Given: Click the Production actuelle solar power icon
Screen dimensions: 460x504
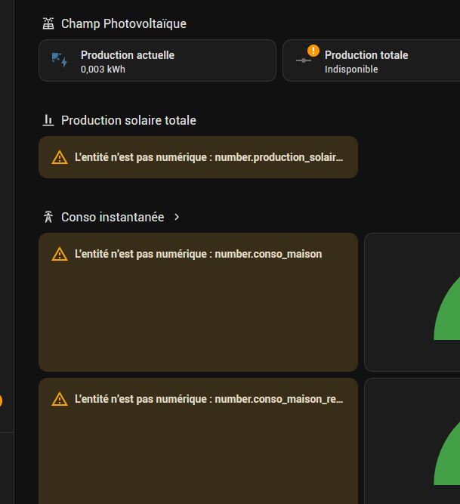Looking at the screenshot, I should tap(60, 60).
